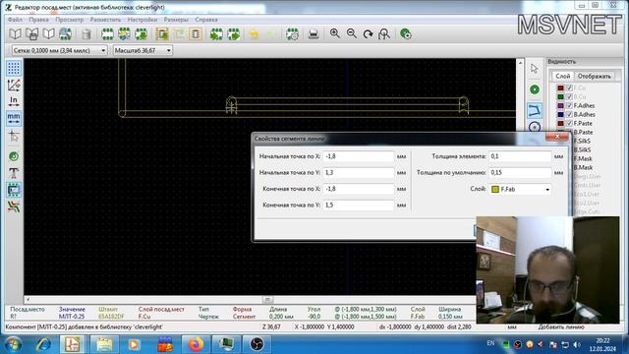Image resolution: width=629 pixels, height=354 pixels.
Task: Open the Просмотр menu
Action: pos(70,20)
